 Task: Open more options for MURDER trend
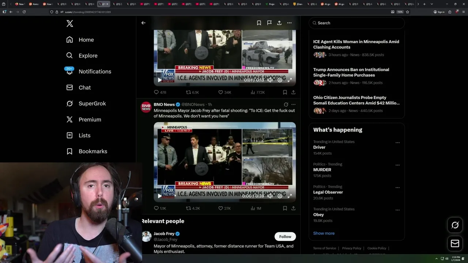pyautogui.click(x=397, y=165)
